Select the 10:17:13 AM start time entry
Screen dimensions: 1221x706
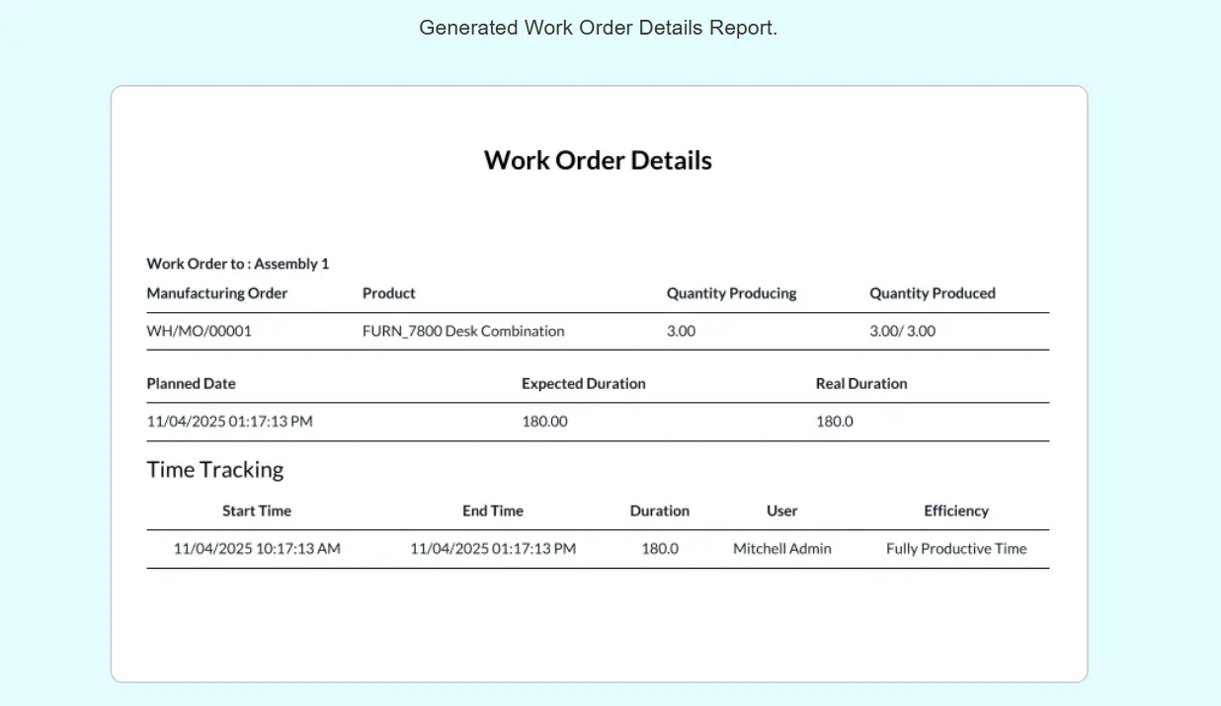[x=257, y=548]
